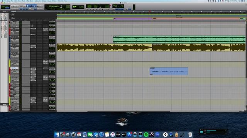The height and width of the screenshot is (138, 247).
Task: Mute the track with the green clip
Action: click(18, 38)
